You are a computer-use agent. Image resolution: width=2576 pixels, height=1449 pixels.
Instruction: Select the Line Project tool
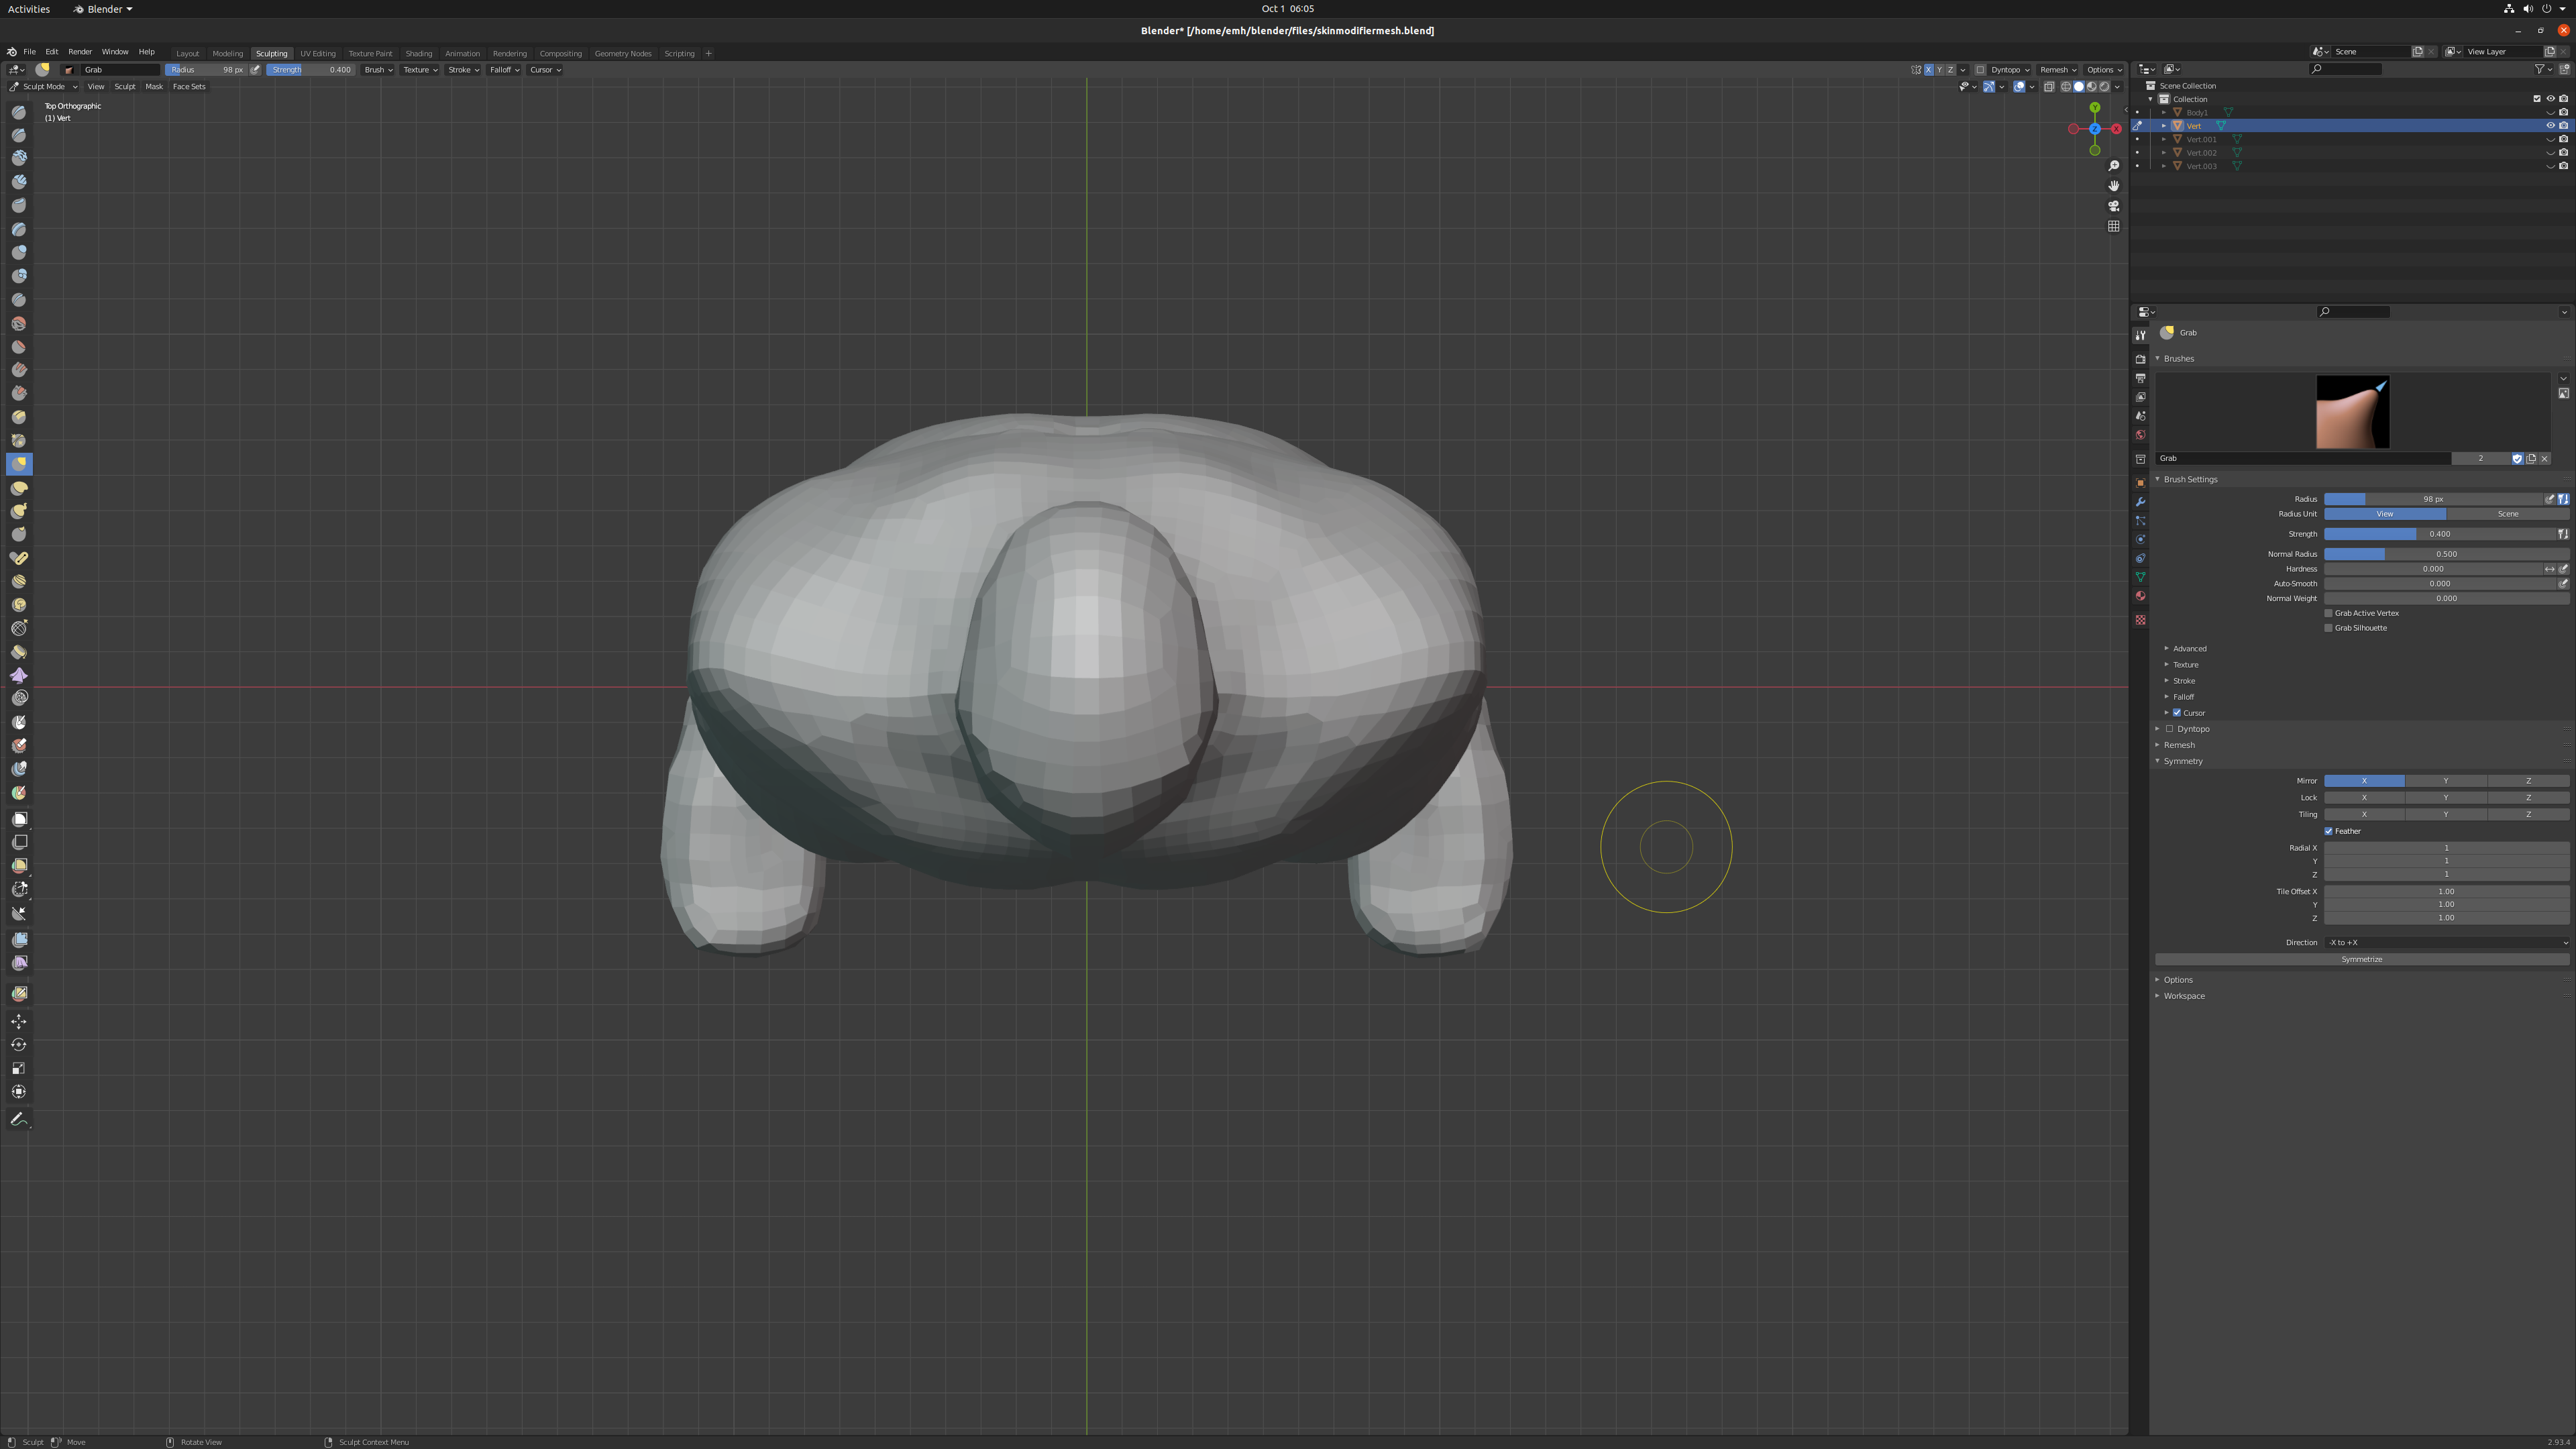[19, 914]
